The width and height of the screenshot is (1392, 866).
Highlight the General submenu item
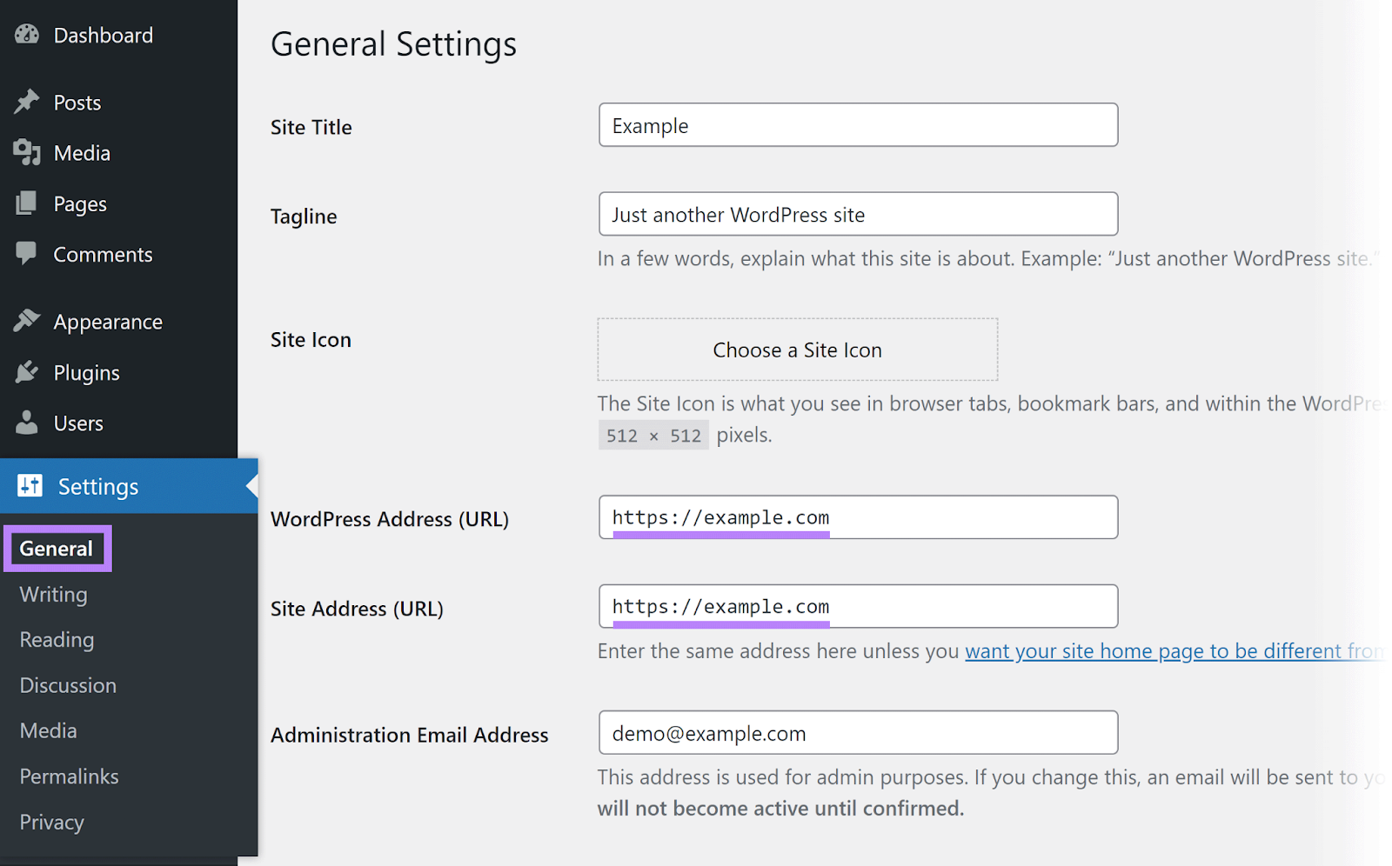(56, 548)
